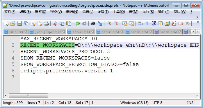Screen dimensions: 203x108
Task: Close the 0815.txt tab
Action: 25,32
